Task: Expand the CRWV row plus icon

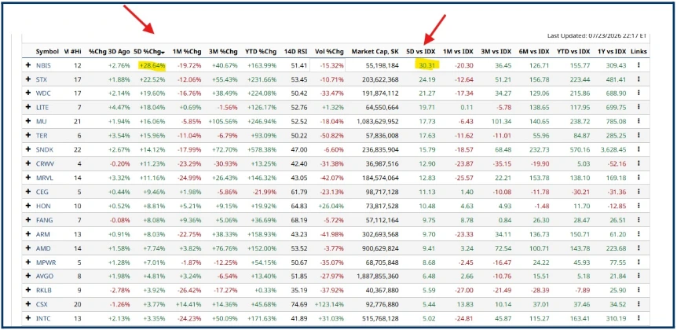Action: click(x=28, y=163)
